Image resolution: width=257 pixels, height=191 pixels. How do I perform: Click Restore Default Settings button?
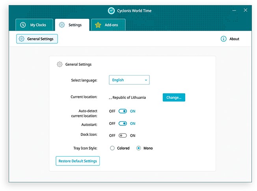click(78, 161)
